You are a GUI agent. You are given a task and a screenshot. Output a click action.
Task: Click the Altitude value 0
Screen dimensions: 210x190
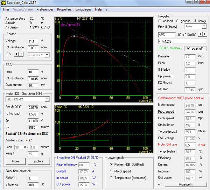(x=31, y=23)
